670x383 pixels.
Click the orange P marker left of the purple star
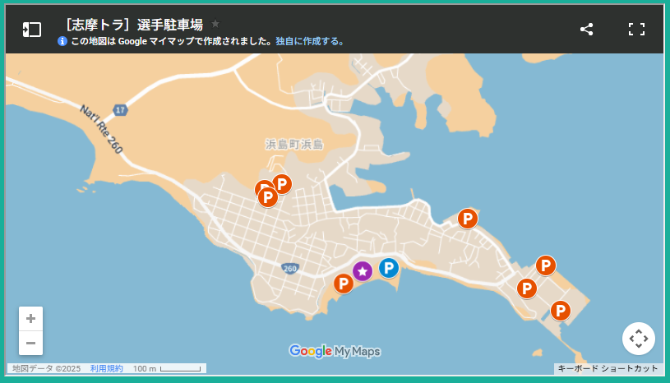344,284
